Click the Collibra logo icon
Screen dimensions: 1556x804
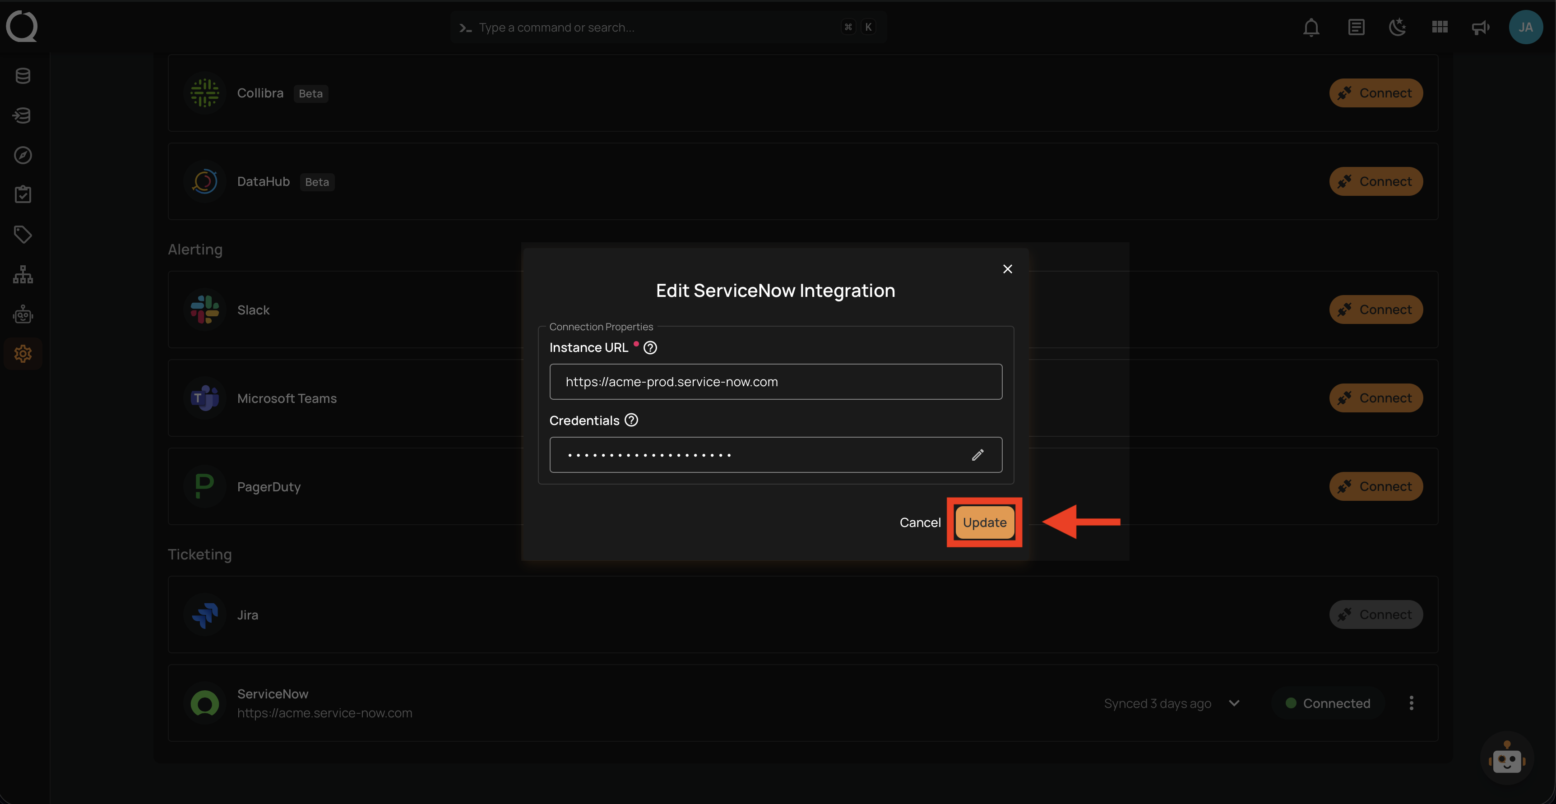pyautogui.click(x=205, y=93)
